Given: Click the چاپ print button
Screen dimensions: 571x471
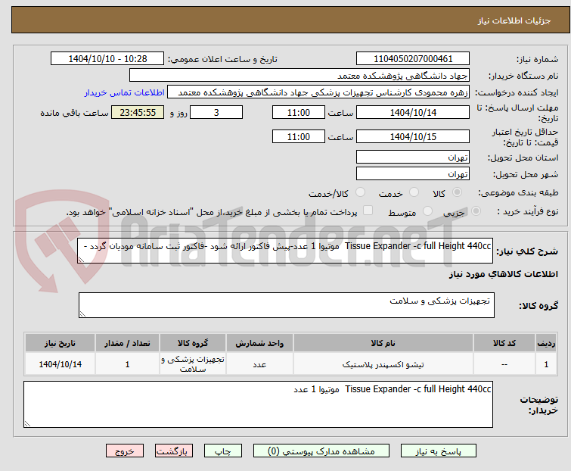Looking at the screenshot, I should click(223, 451).
